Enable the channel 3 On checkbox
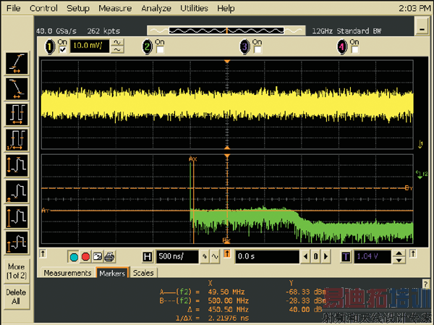The height and width of the screenshot is (325, 434). tap(258, 50)
